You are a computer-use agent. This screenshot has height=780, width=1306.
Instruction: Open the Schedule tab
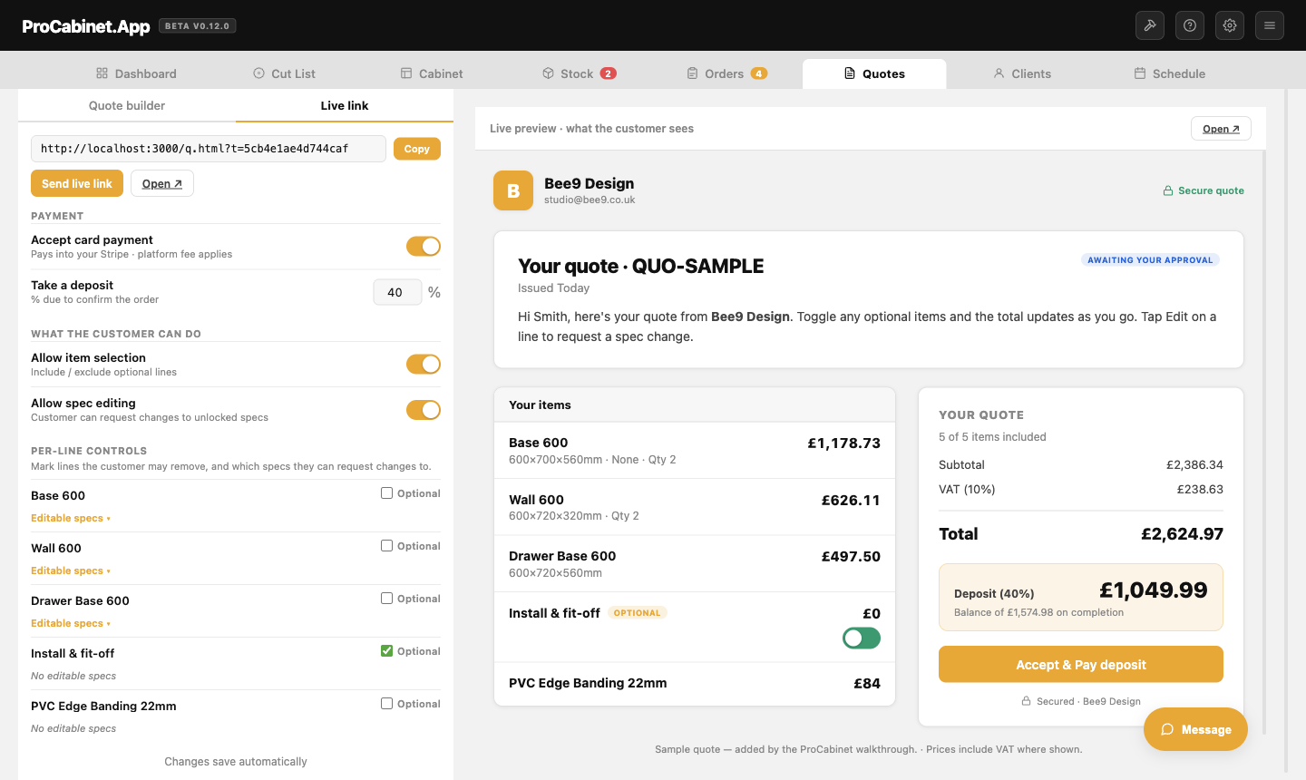(x=1170, y=73)
